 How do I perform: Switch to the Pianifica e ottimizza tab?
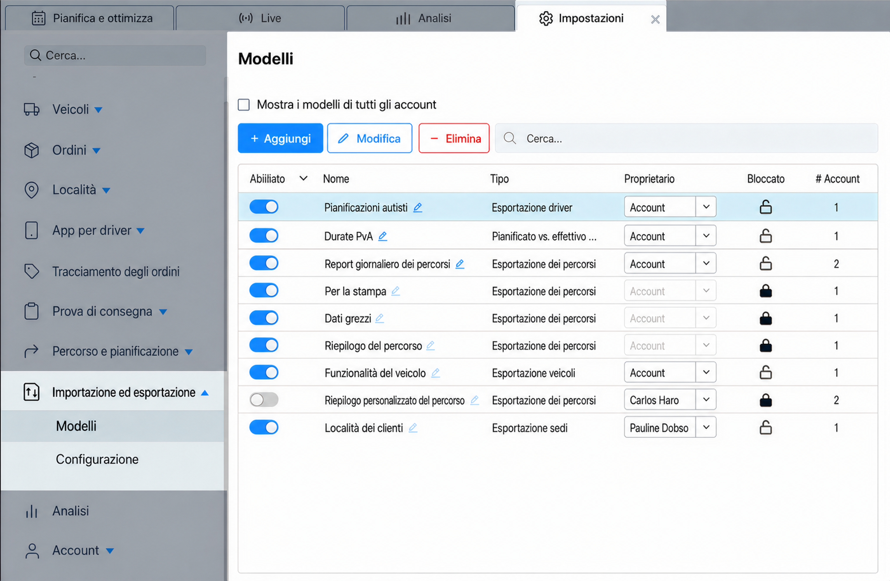(x=90, y=18)
